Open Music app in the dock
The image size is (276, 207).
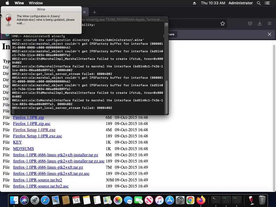pos(159,200)
